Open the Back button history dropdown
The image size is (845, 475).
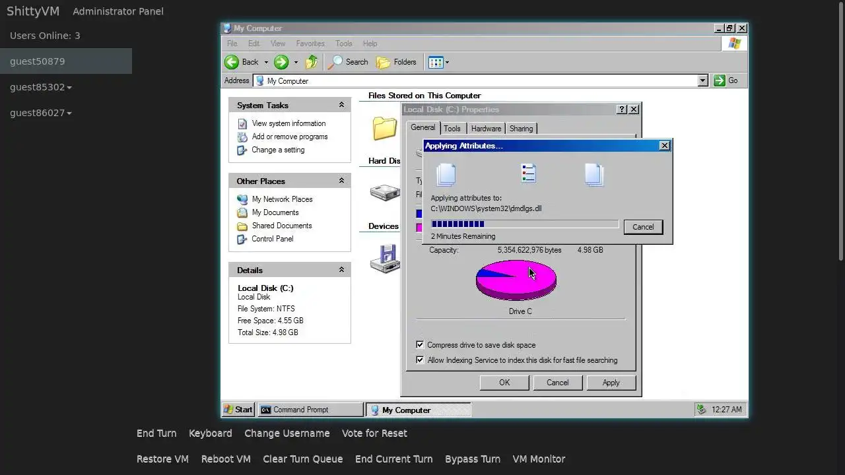[x=266, y=63]
